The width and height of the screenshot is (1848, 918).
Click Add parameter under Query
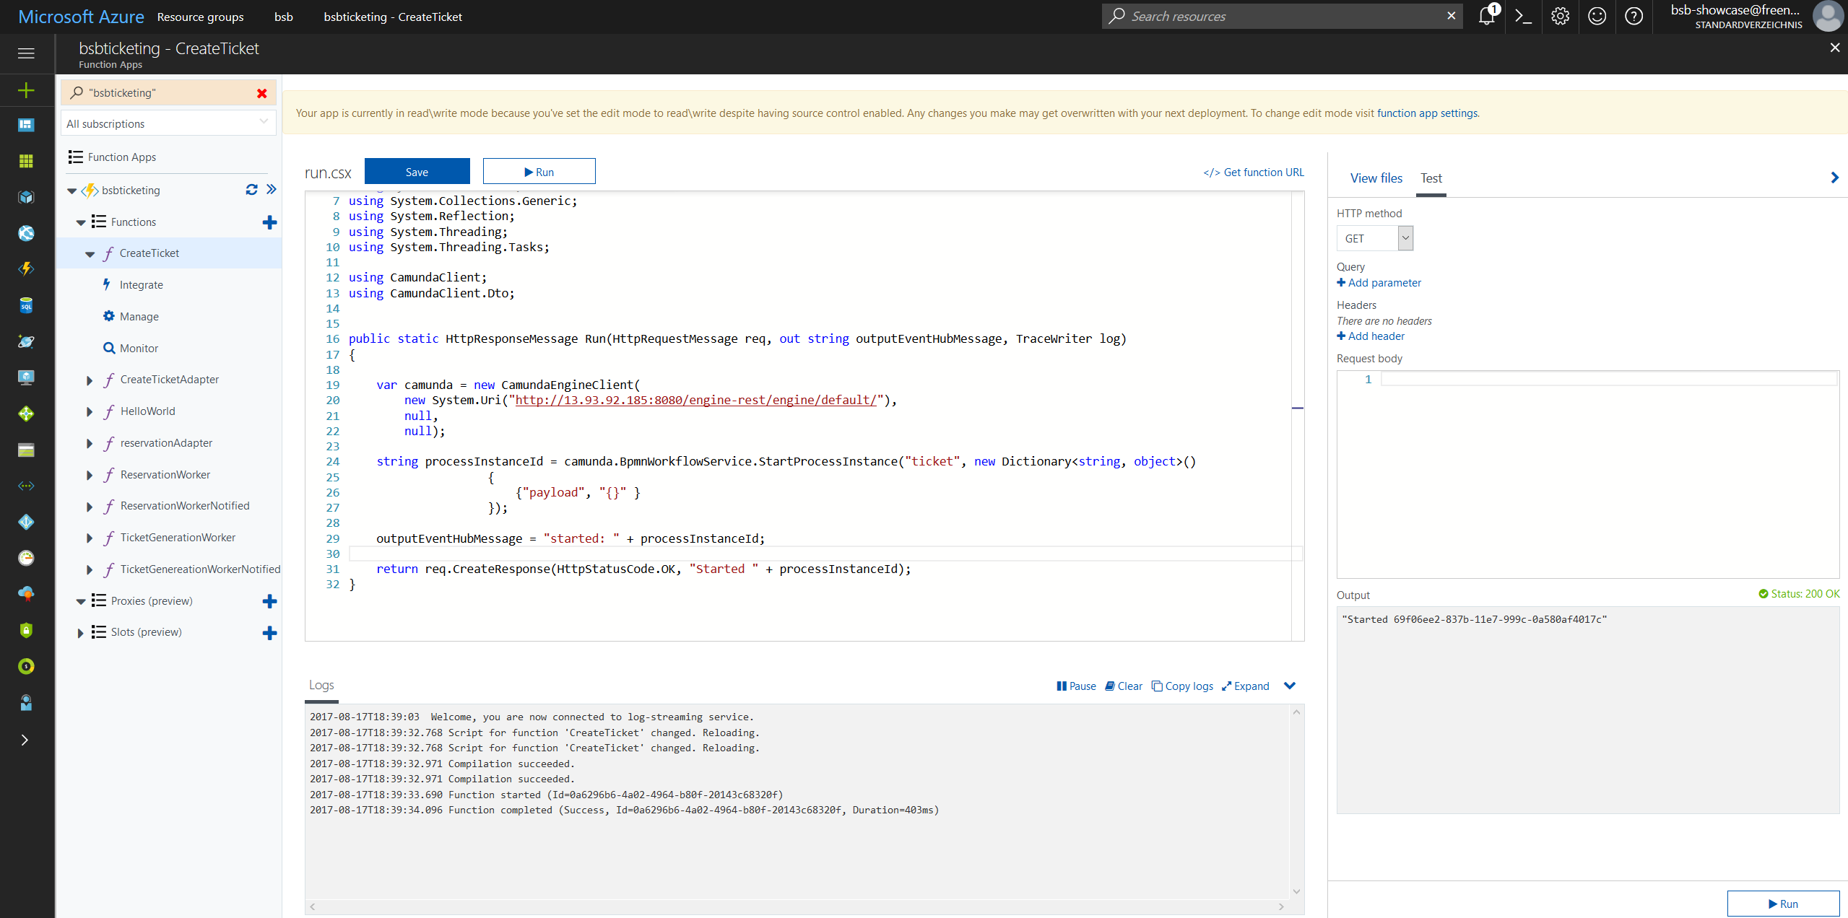(1379, 283)
